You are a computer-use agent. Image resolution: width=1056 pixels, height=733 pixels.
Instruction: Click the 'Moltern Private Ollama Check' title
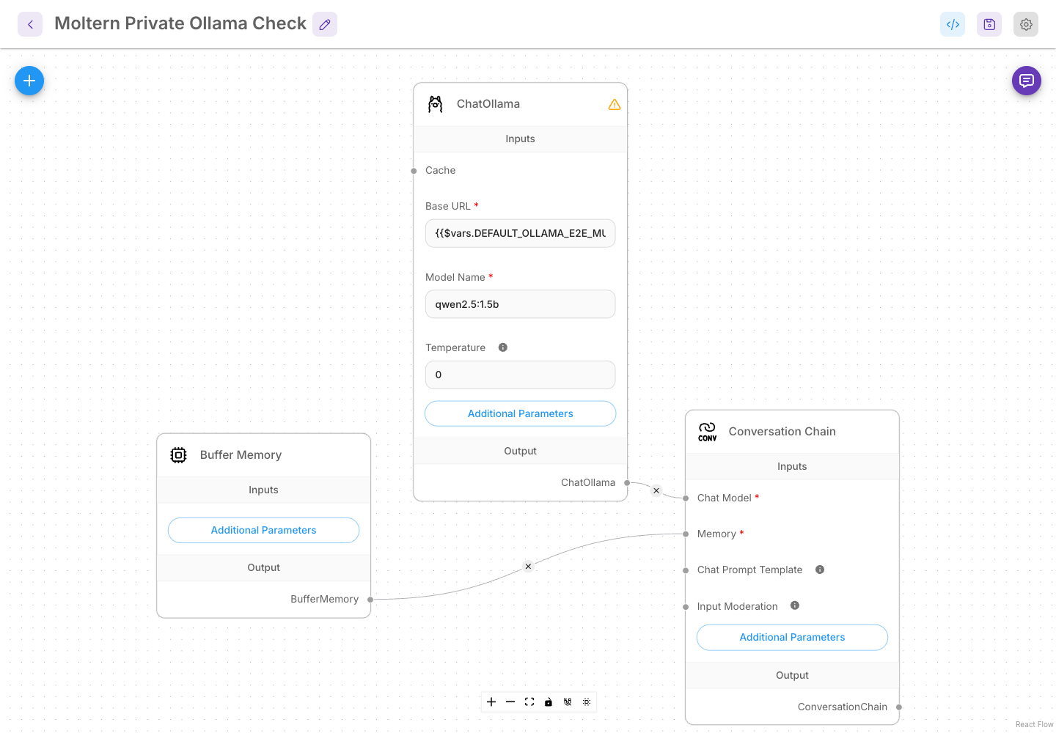tap(180, 23)
